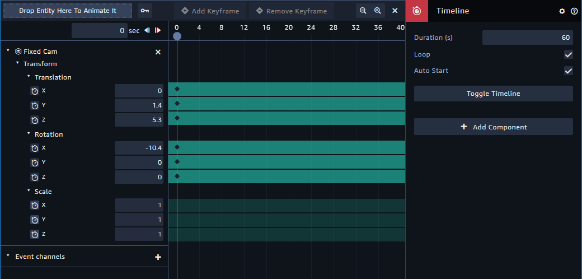Edit the Duration (s) field showing 60
Image resolution: width=582 pixels, height=279 pixels.
[x=527, y=38]
